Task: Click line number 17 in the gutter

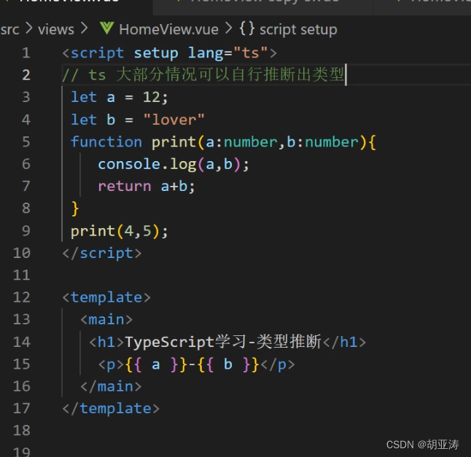Action: (x=22, y=408)
